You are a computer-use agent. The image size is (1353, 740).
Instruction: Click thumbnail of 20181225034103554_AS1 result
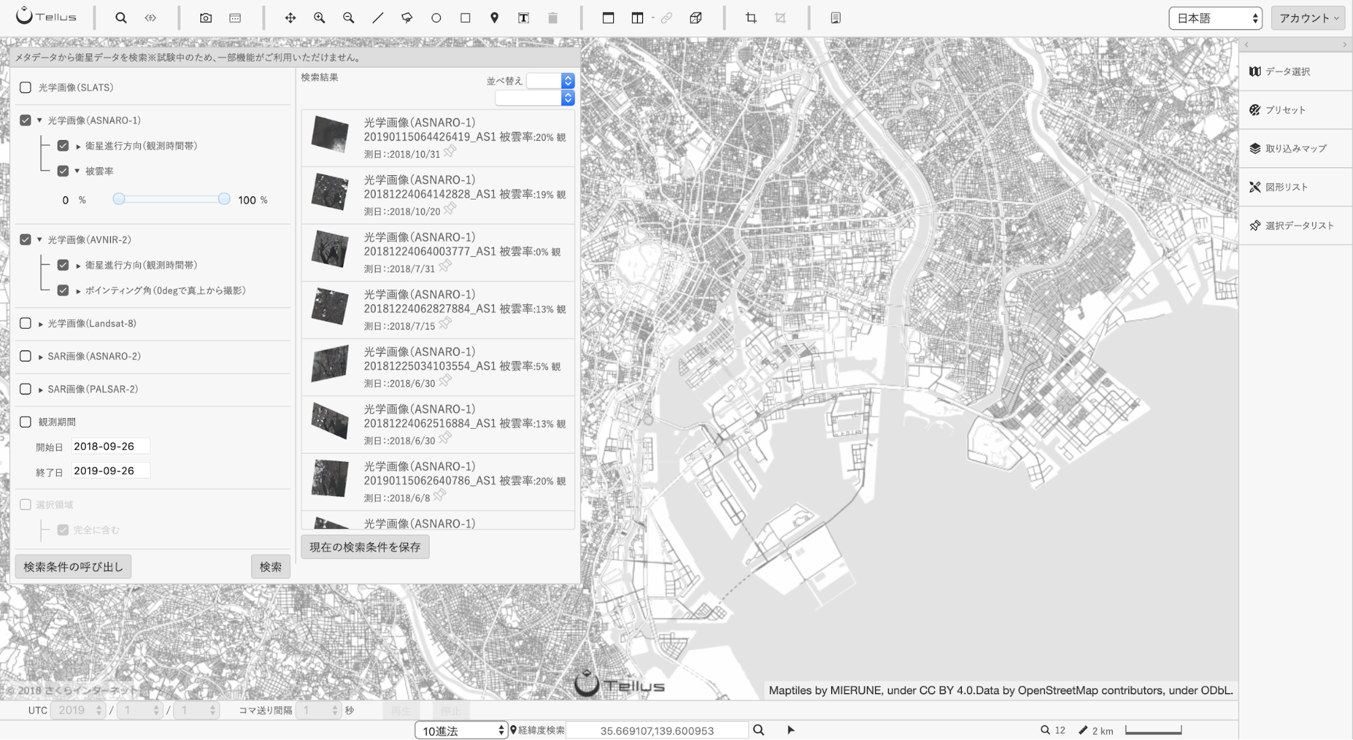pos(330,363)
